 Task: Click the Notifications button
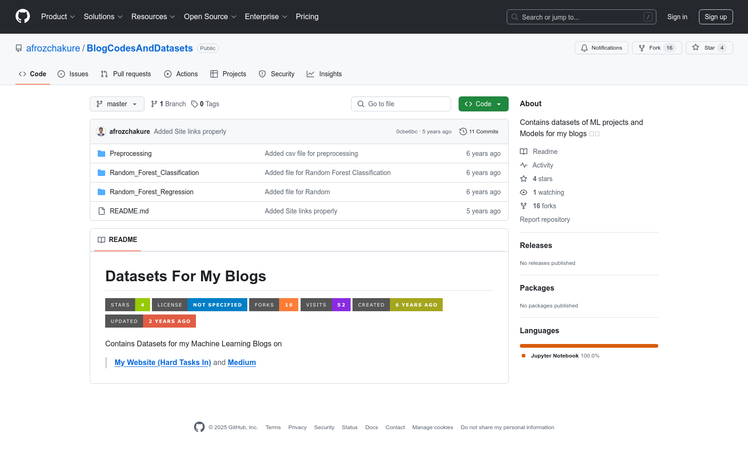[x=601, y=48]
